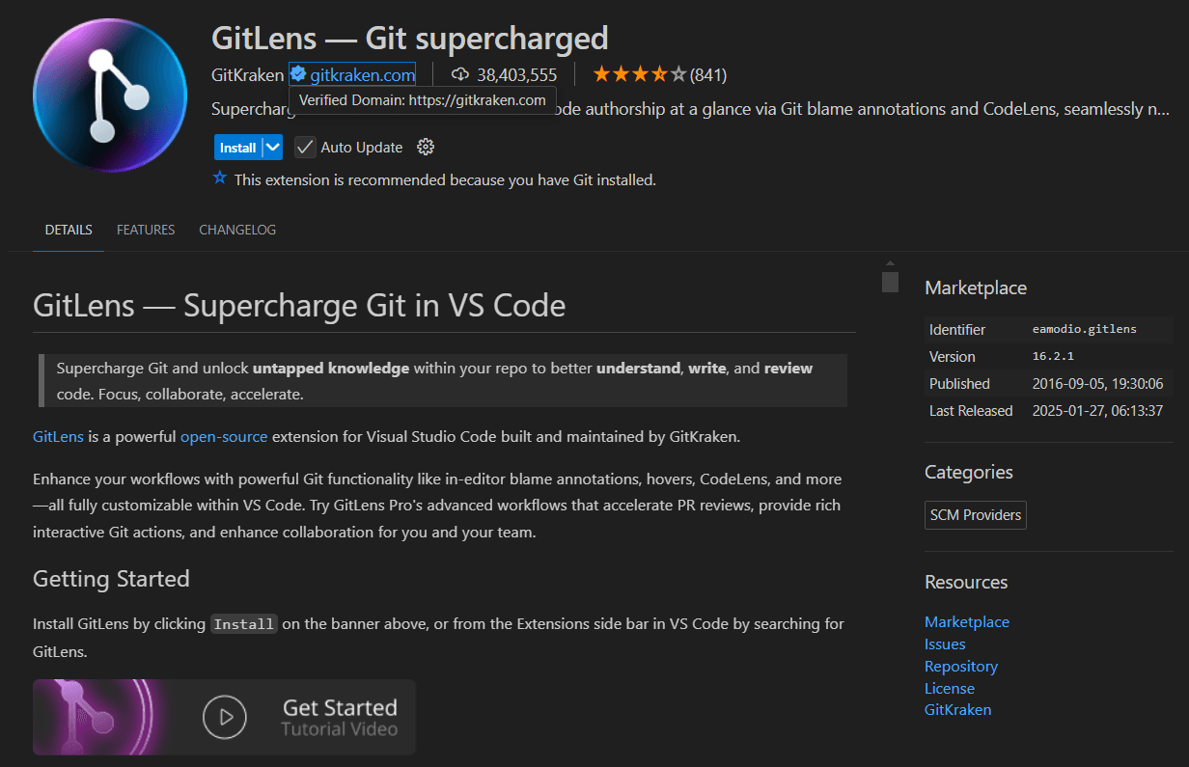Click the cloud download count icon

point(460,74)
